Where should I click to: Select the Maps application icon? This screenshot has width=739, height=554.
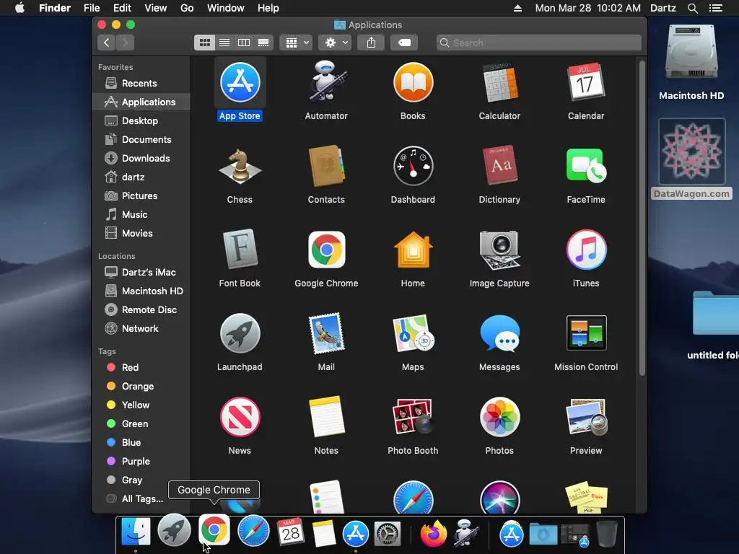[x=413, y=333]
